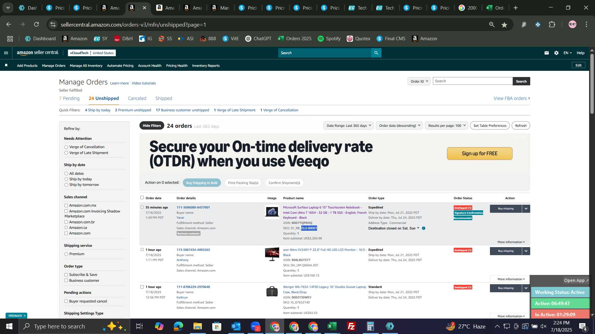Click the Hide Filters button
This screenshot has width=595, height=334.
[x=152, y=126]
